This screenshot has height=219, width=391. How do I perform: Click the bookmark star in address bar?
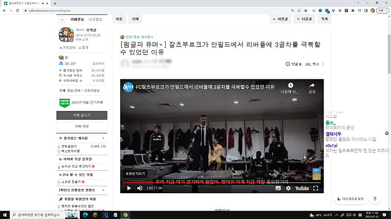[x=305, y=11]
